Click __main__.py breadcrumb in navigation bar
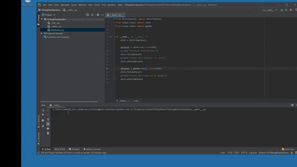Viewport: 297px width, 167px height. [x=70, y=10]
